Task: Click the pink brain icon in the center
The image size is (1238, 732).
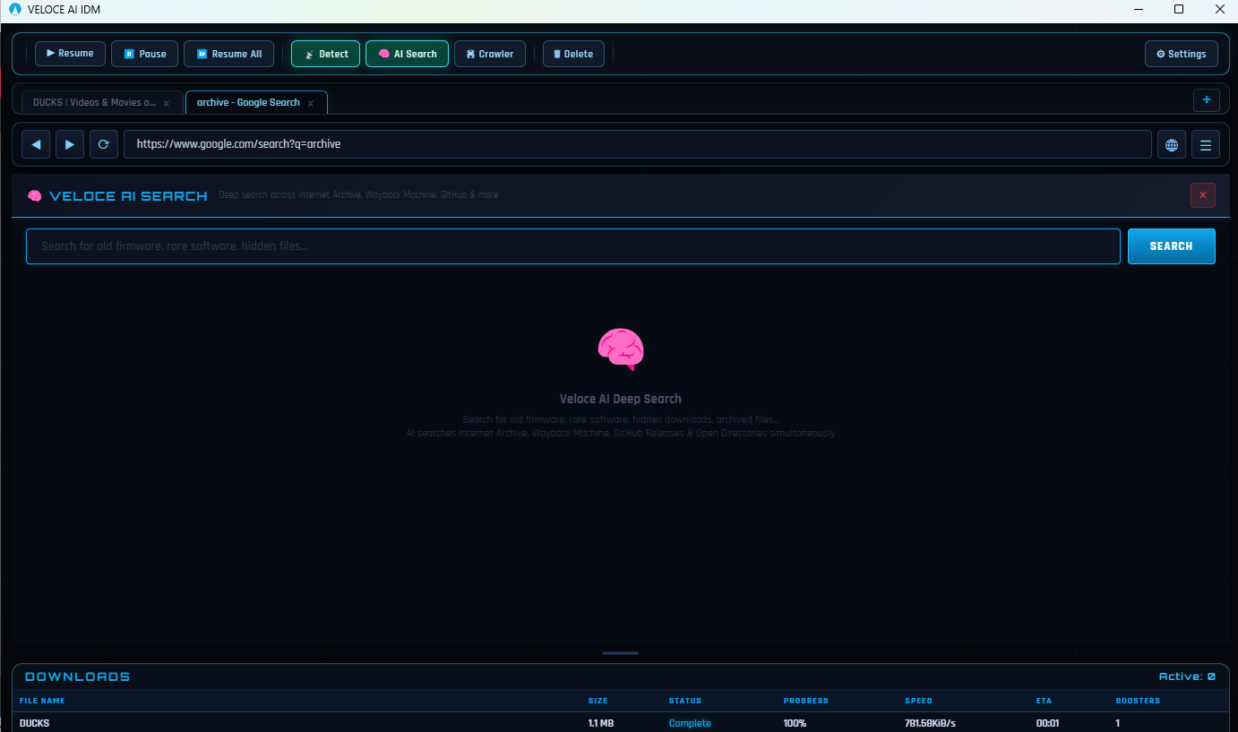Action: pyautogui.click(x=621, y=349)
